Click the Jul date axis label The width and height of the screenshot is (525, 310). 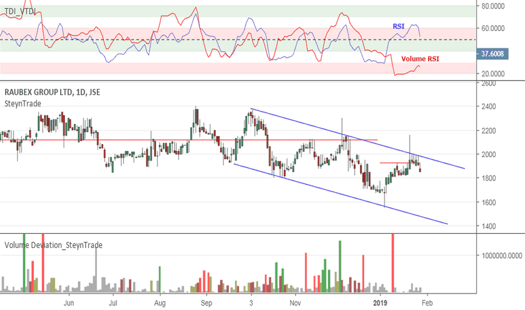click(x=113, y=303)
